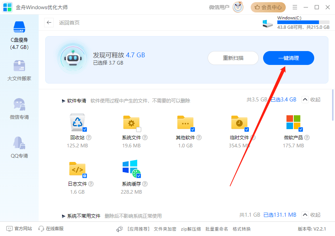Image resolution: width=335 pixels, height=236 pixels.
Task: Click the user avatar picture
Action: click(x=238, y=7)
